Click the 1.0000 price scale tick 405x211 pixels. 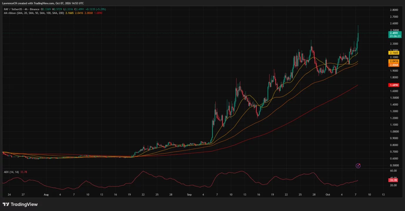(394, 132)
